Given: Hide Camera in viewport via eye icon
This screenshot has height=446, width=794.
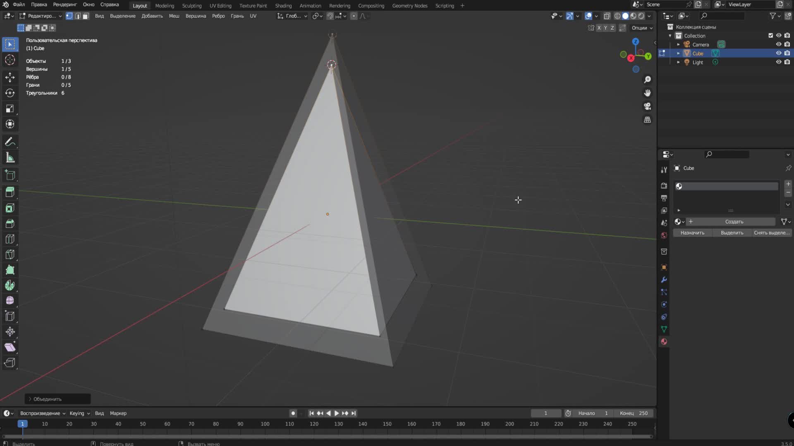Looking at the screenshot, I should 779,44.
